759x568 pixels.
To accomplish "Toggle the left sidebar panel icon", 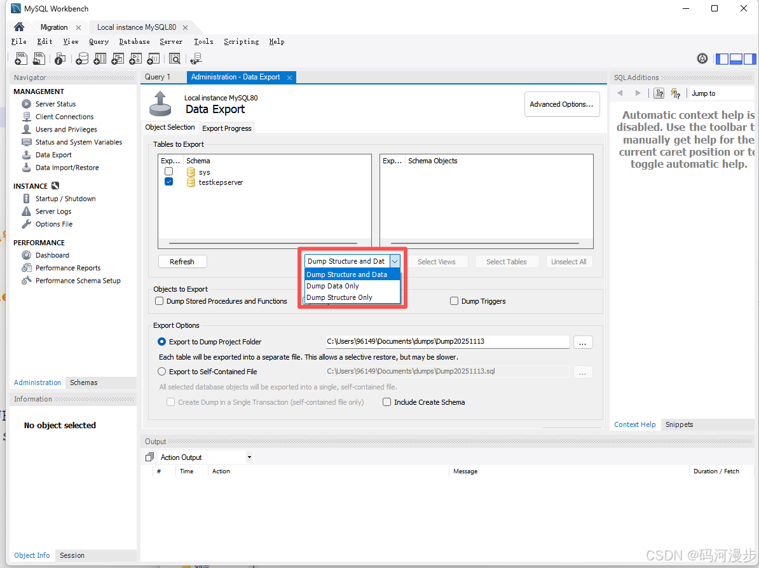I will coord(722,58).
